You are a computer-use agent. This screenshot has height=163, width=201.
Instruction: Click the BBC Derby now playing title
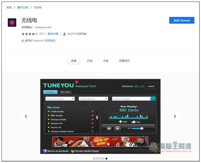pyautogui.click(x=129, y=110)
